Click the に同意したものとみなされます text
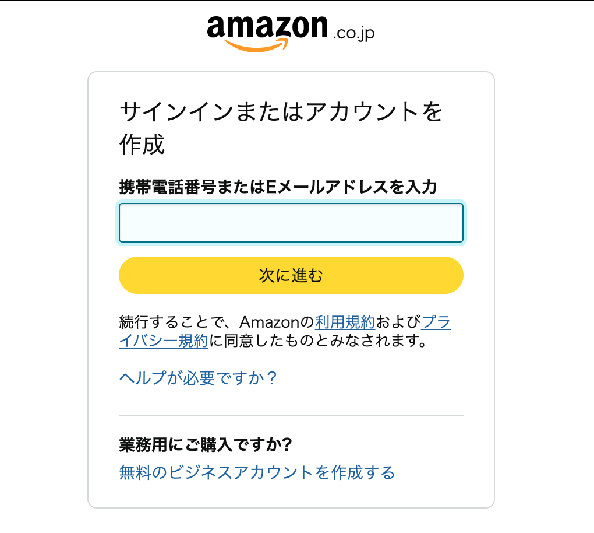Image resolution: width=594 pixels, height=533 pixels. click(318, 341)
